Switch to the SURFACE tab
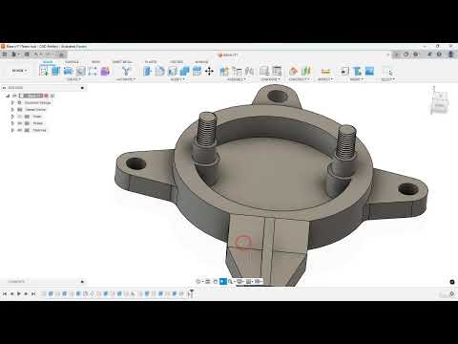Image resolution: width=458 pixels, height=344 pixels. tap(72, 62)
